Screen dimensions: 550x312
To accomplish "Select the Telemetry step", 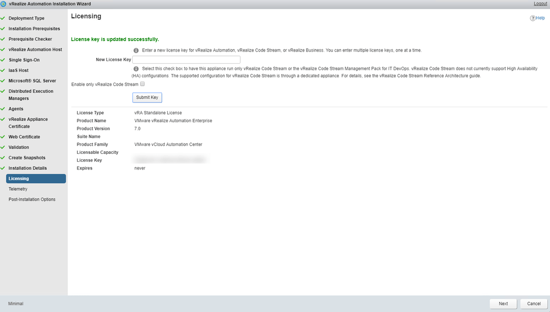I will coord(18,189).
